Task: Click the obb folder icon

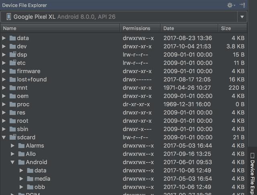Action: [30, 187]
